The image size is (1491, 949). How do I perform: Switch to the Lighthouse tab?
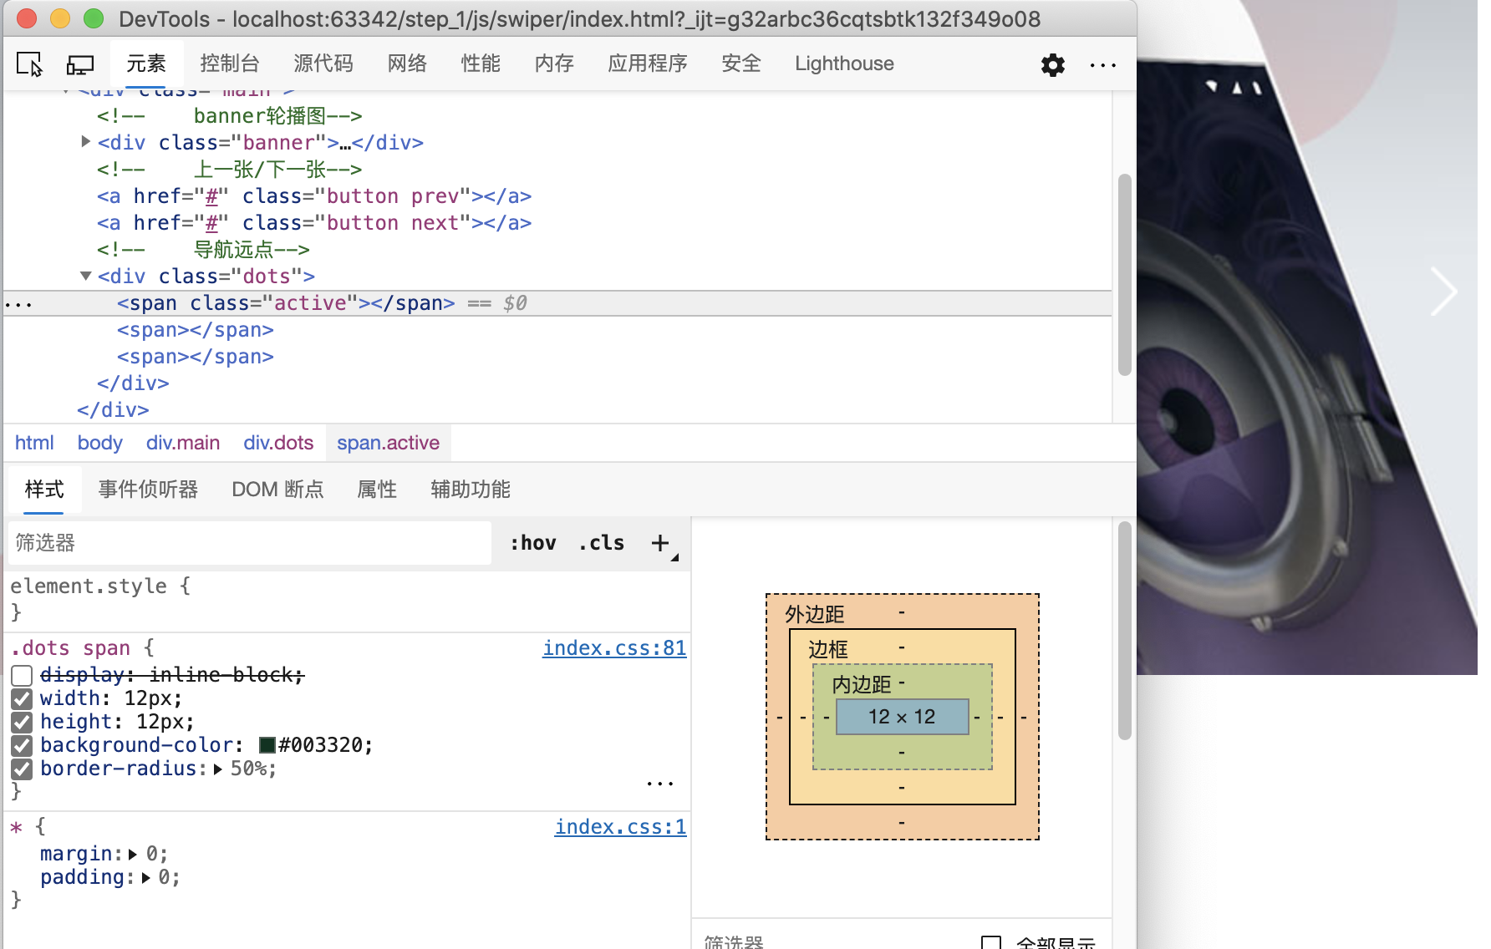(x=844, y=63)
